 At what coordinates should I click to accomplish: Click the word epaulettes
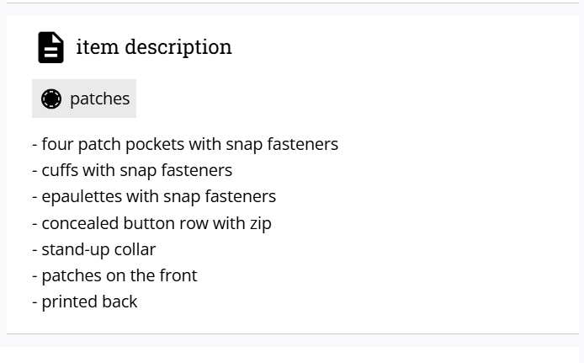(82, 197)
